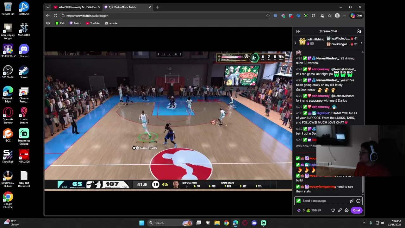Open the chat community users list
This screenshot has width=405, height=228.
359,31
